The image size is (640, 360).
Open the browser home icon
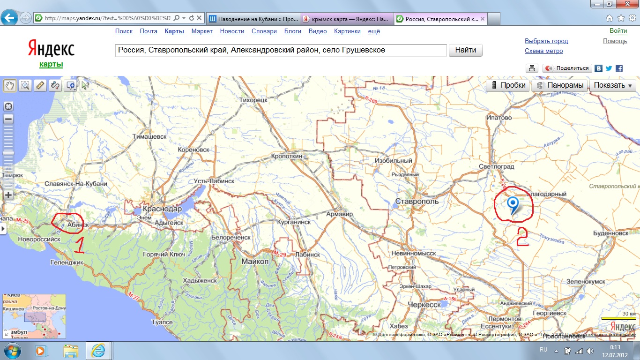(610, 18)
